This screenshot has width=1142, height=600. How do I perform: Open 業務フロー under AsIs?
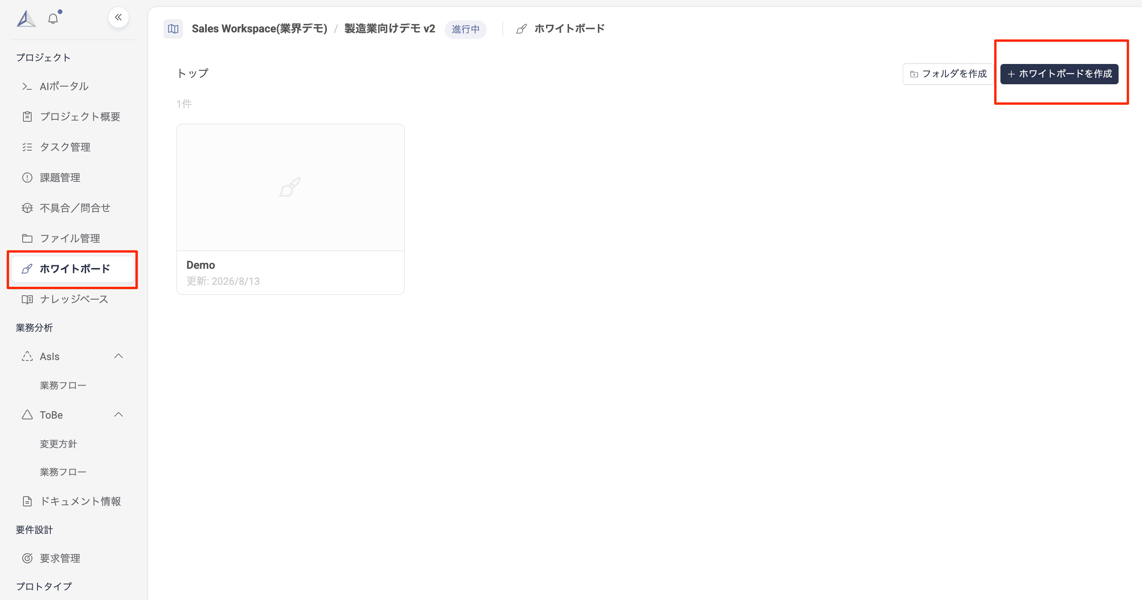coord(63,385)
